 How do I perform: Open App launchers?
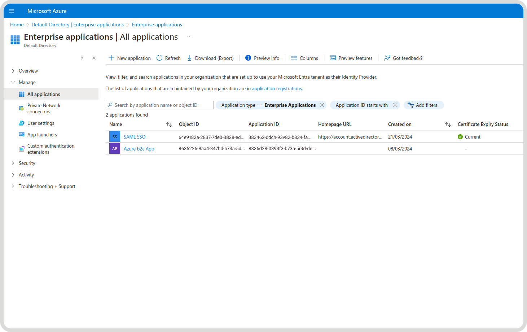coord(42,135)
